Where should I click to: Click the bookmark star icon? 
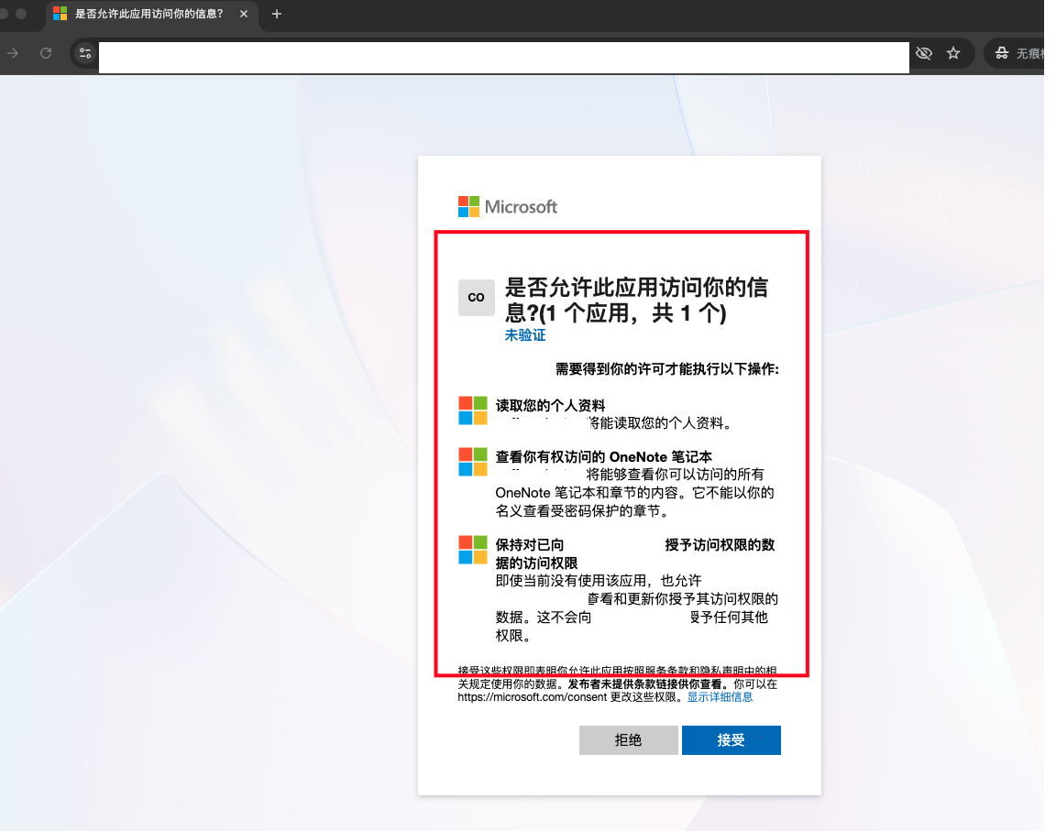pyautogui.click(x=956, y=53)
